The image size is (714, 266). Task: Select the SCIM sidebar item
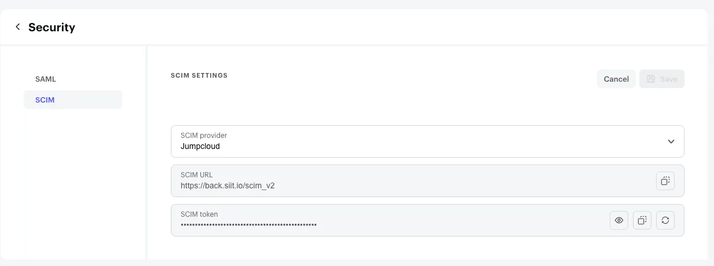pyautogui.click(x=45, y=100)
